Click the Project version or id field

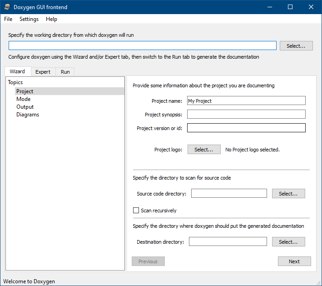246,128
